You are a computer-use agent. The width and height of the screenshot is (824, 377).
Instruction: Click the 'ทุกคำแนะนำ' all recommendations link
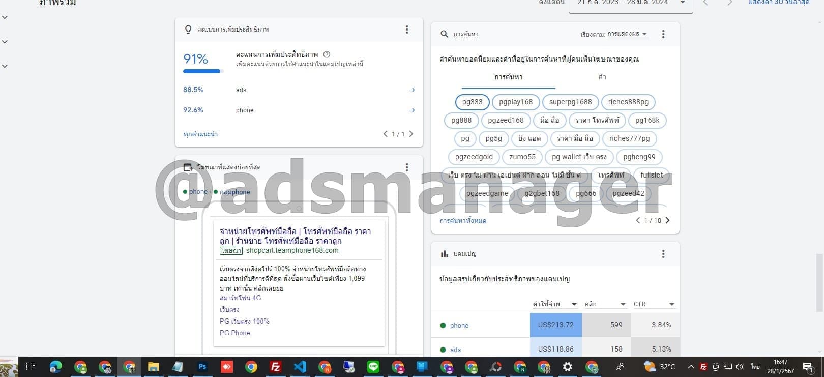click(200, 134)
